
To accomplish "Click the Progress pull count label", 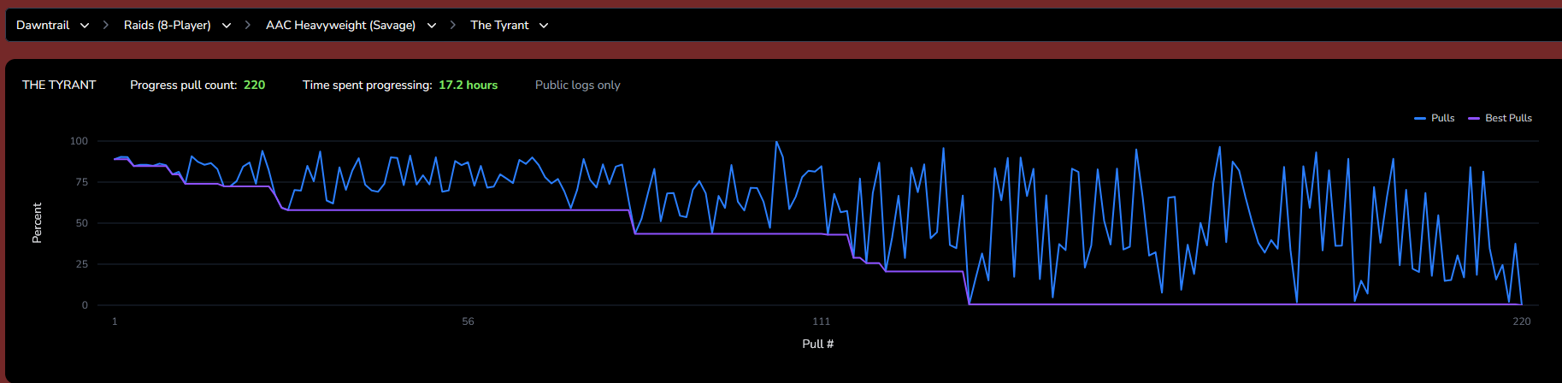I will click(x=184, y=85).
